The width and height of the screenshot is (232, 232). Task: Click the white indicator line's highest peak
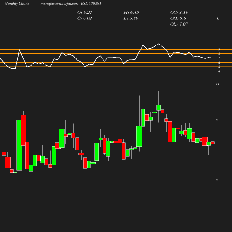tap(158, 44)
